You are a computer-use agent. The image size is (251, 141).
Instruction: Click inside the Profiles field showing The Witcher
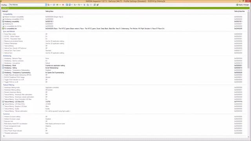click(27, 5)
